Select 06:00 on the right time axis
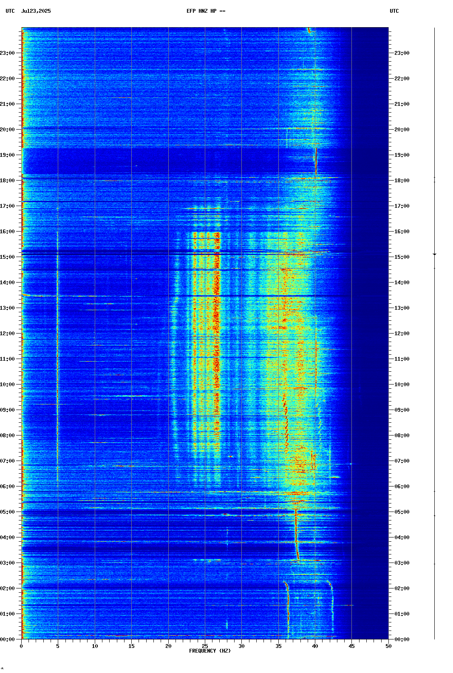Image resolution: width=453 pixels, height=673 pixels. [402, 486]
